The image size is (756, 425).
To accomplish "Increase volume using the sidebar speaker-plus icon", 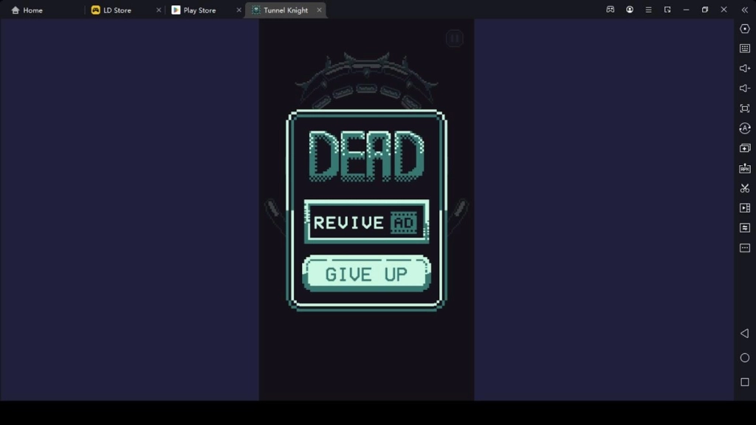I will (x=744, y=69).
